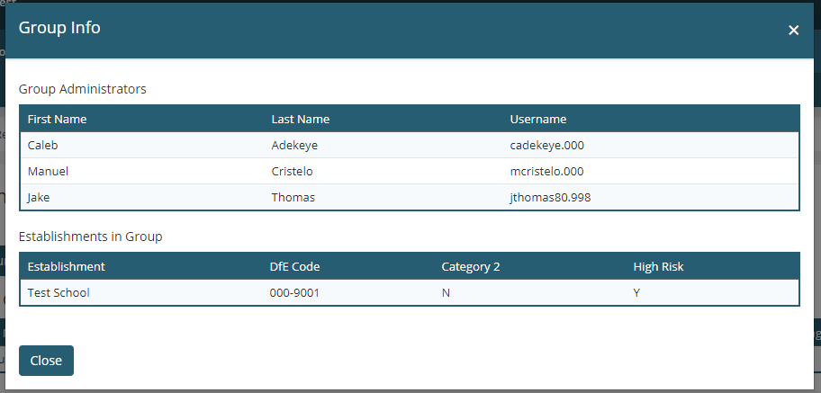This screenshot has width=821, height=393.
Task: Click username mcristelo.000
Action: coord(547,171)
